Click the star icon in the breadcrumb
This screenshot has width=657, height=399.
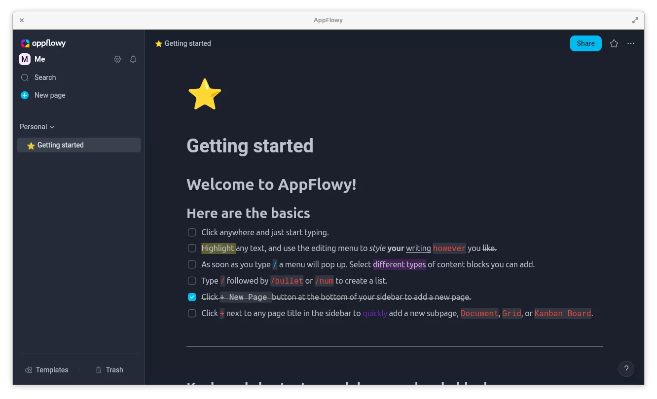coord(159,43)
